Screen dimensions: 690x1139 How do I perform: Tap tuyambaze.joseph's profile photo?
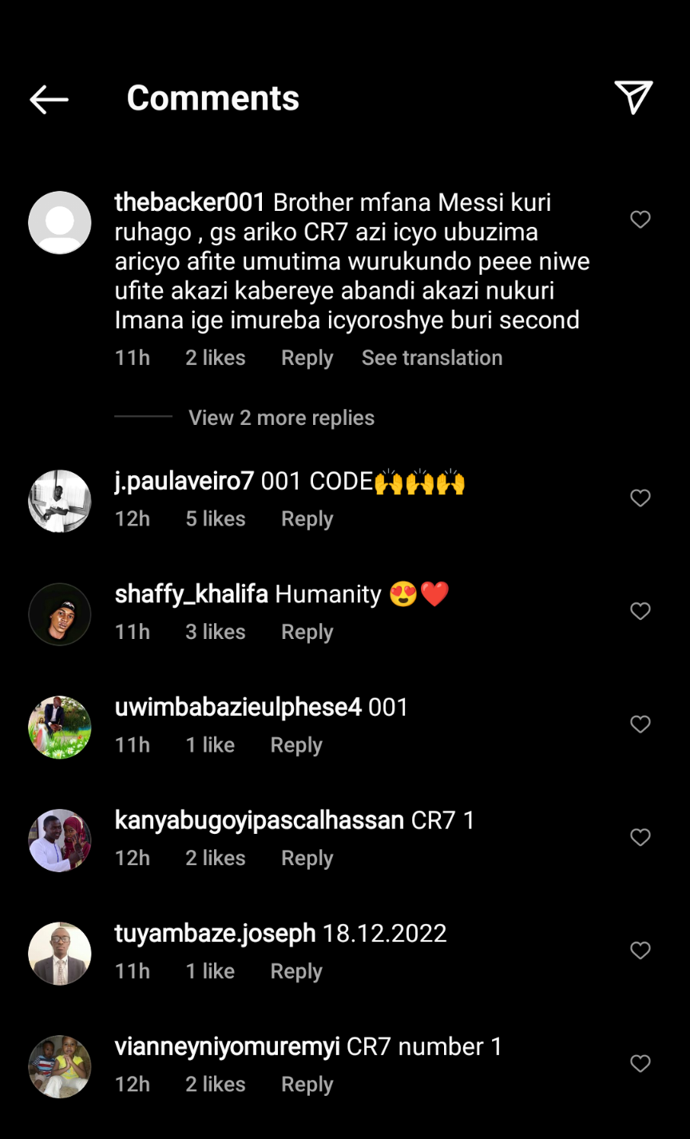click(60, 954)
